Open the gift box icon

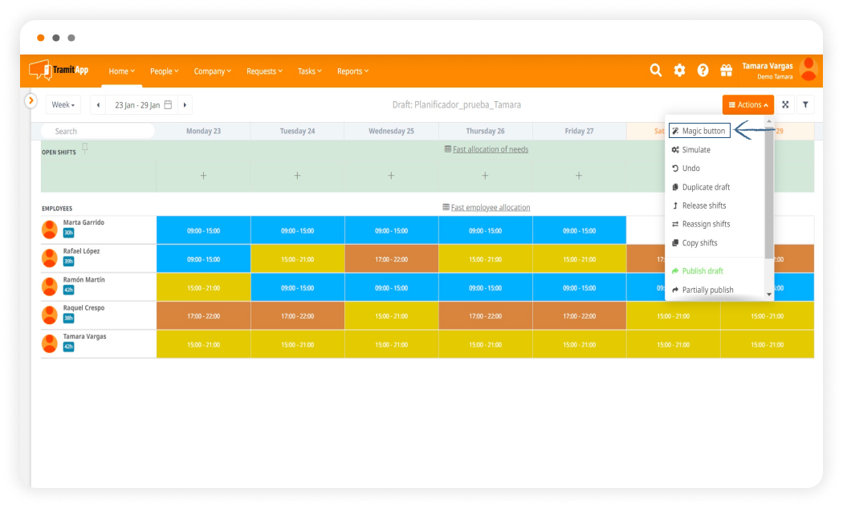(726, 71)
